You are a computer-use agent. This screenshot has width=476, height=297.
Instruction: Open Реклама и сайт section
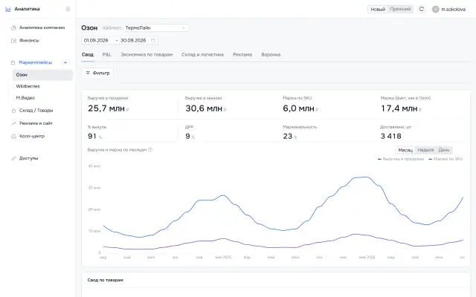click(x=36, y=123)
